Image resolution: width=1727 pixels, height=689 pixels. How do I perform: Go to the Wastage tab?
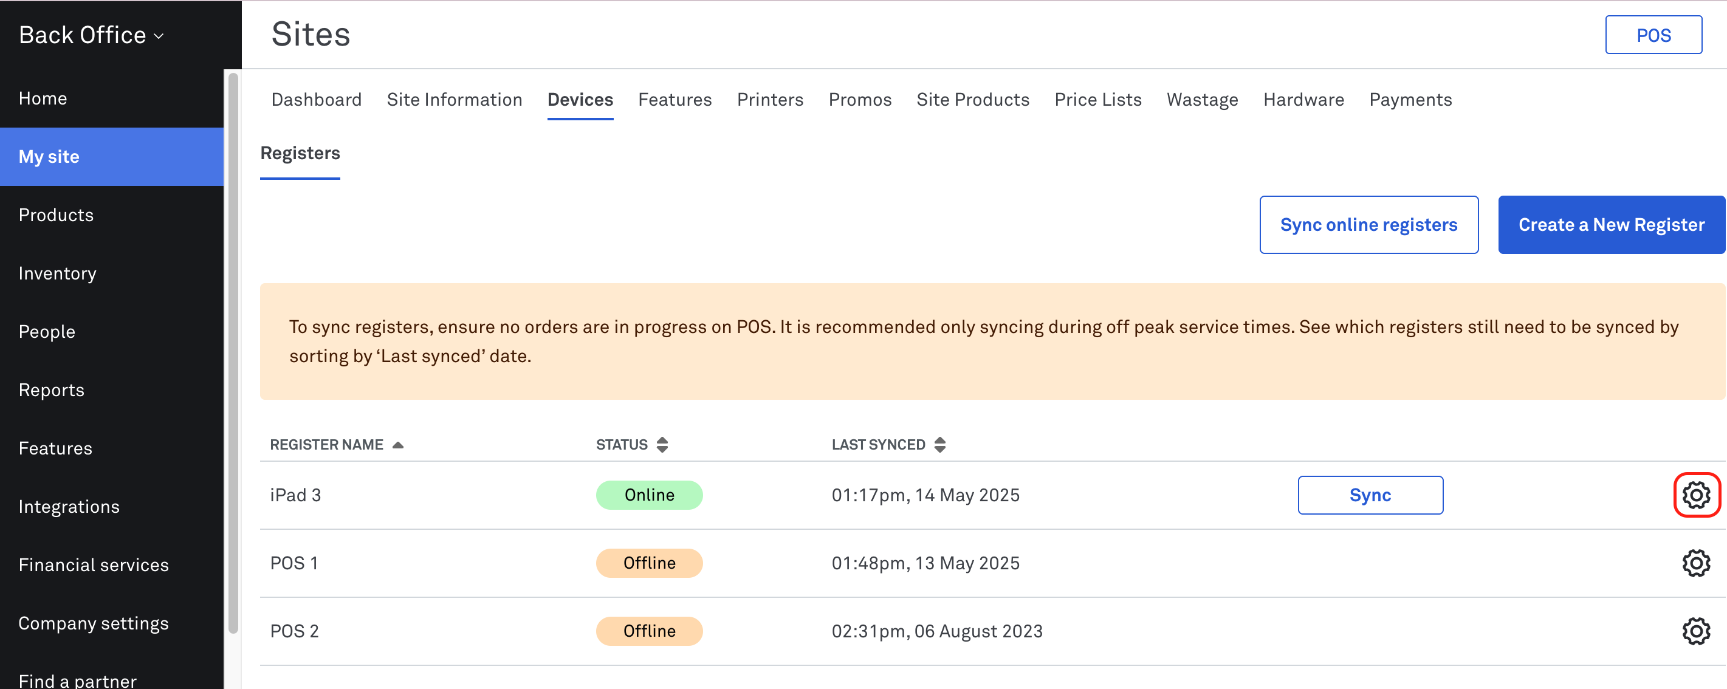coord(1202,99)
